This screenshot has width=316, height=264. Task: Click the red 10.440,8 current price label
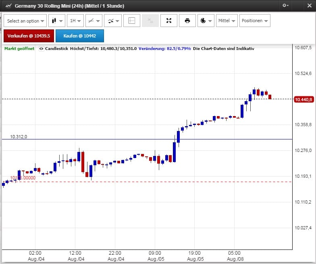tap(304, 99)
